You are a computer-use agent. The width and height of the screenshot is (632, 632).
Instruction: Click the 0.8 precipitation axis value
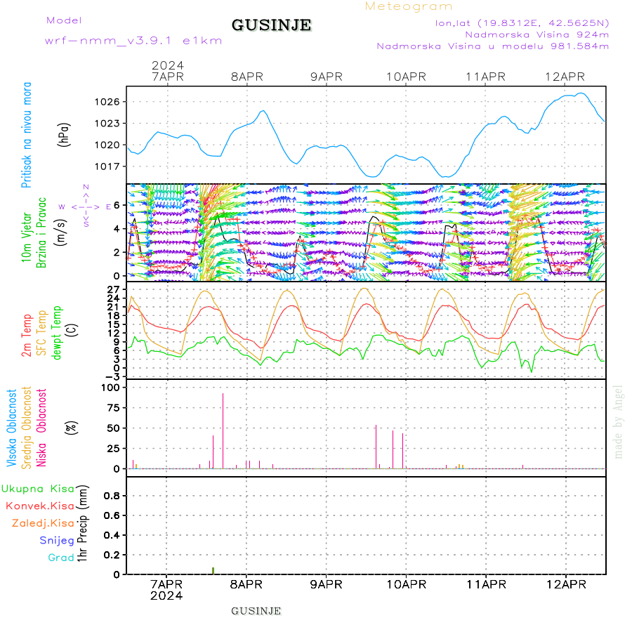pyautogui.click(x=112, y=496)
